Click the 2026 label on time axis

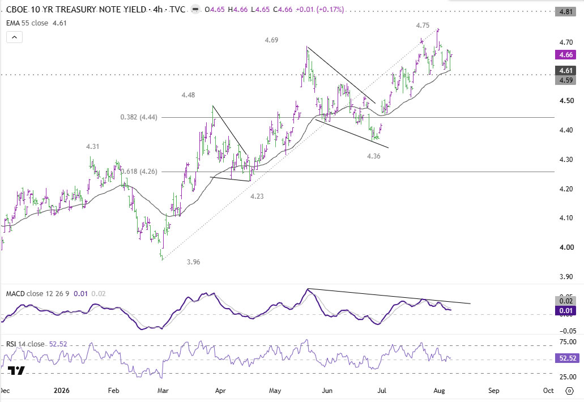[61, 391]
